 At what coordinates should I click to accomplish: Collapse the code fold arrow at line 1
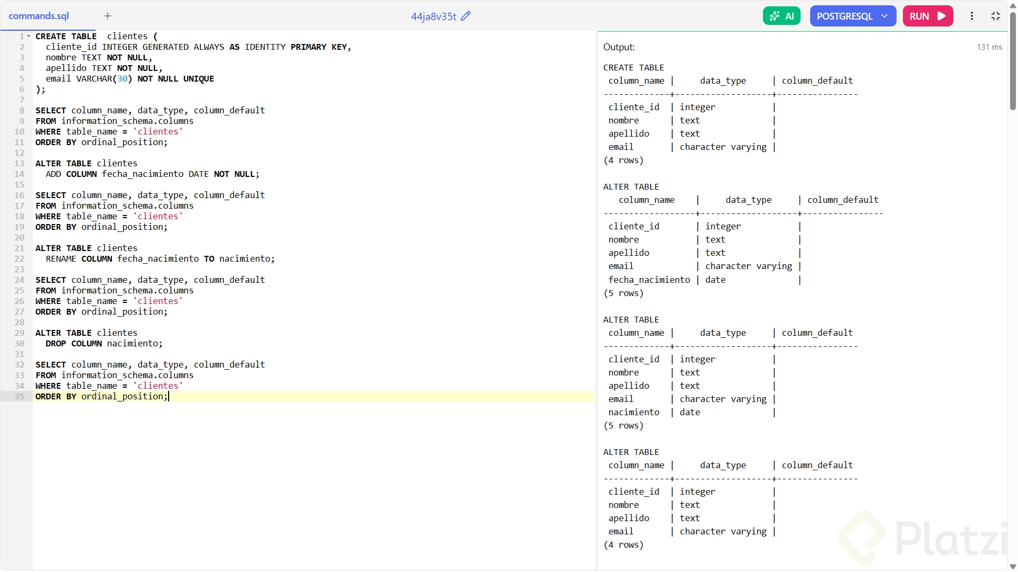29,36
